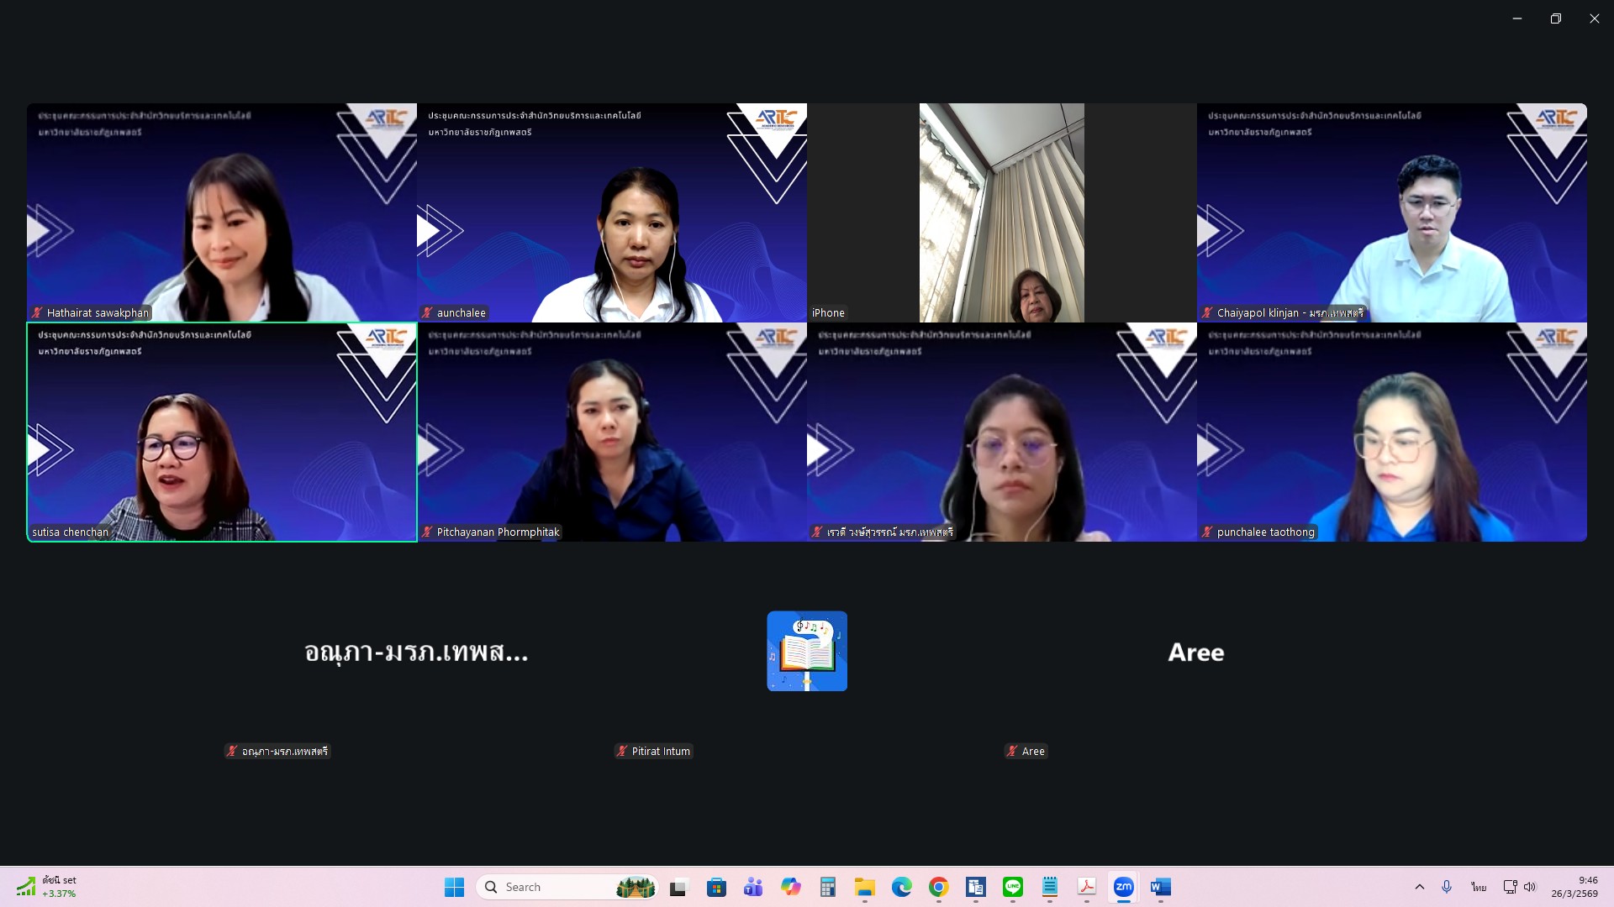Toggle the system tray microphone indicator
The height and width of the screenshot is (907, 1614).
tap(1447, 887)
